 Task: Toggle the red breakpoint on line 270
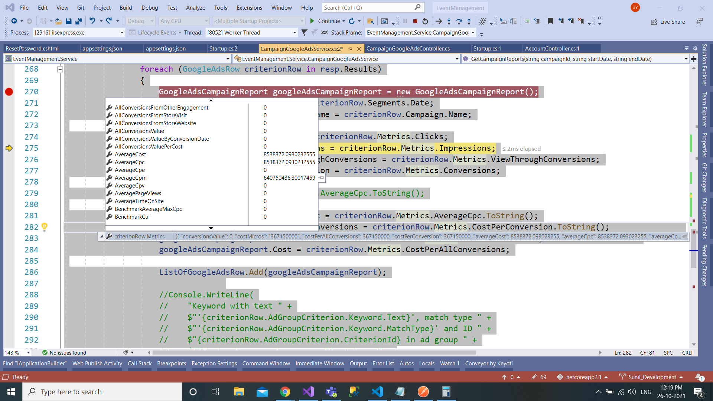coord(9,92)
